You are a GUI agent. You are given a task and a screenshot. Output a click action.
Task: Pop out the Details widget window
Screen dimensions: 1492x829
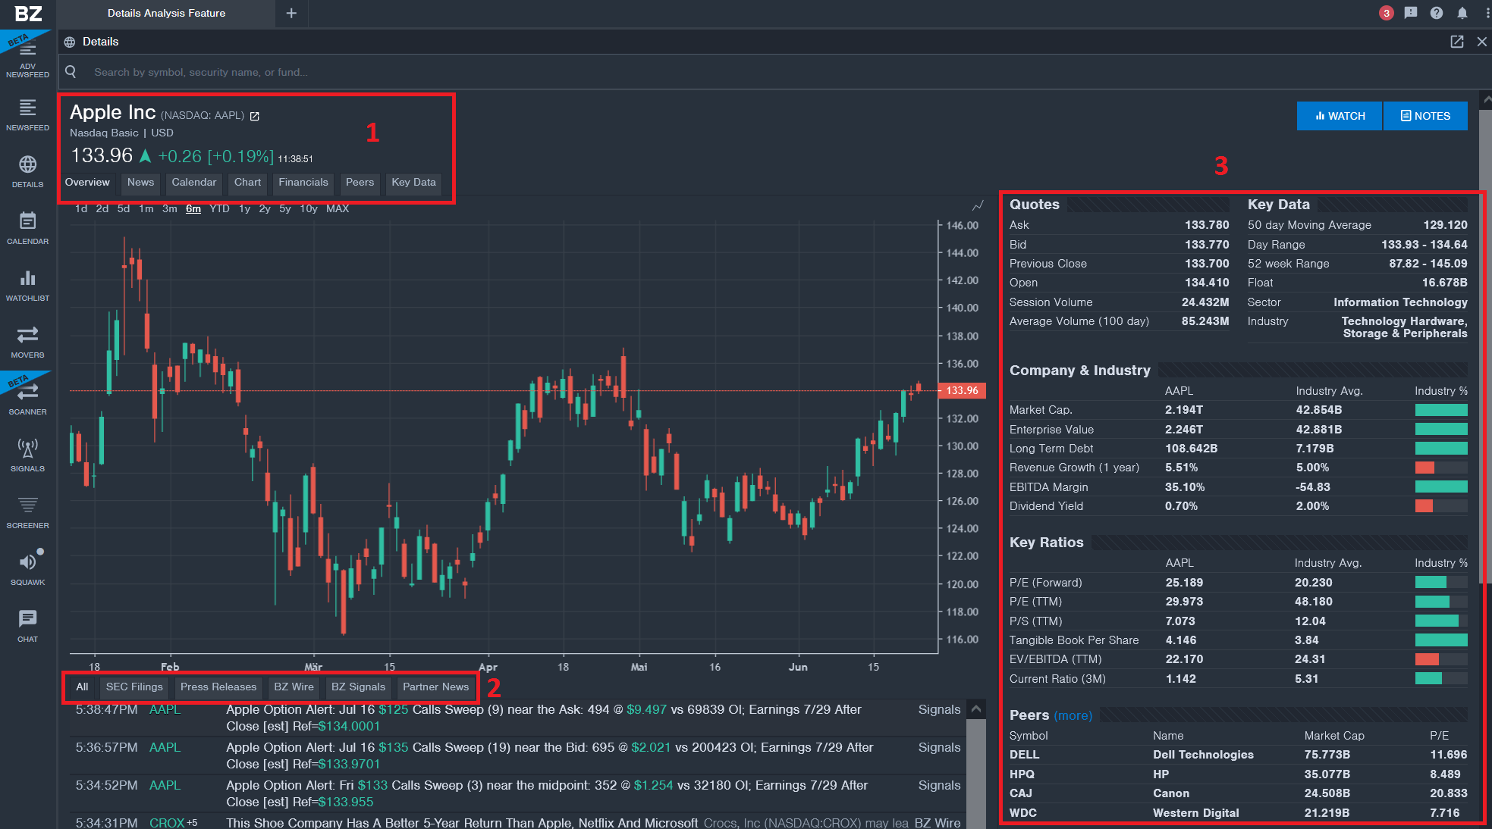pos(1456,42)
